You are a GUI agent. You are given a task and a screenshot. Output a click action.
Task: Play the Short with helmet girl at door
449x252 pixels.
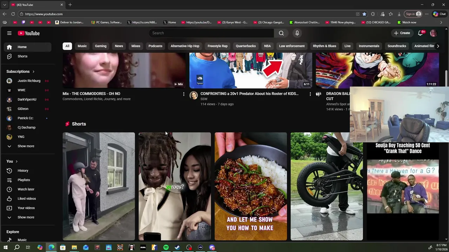(99, 186)
